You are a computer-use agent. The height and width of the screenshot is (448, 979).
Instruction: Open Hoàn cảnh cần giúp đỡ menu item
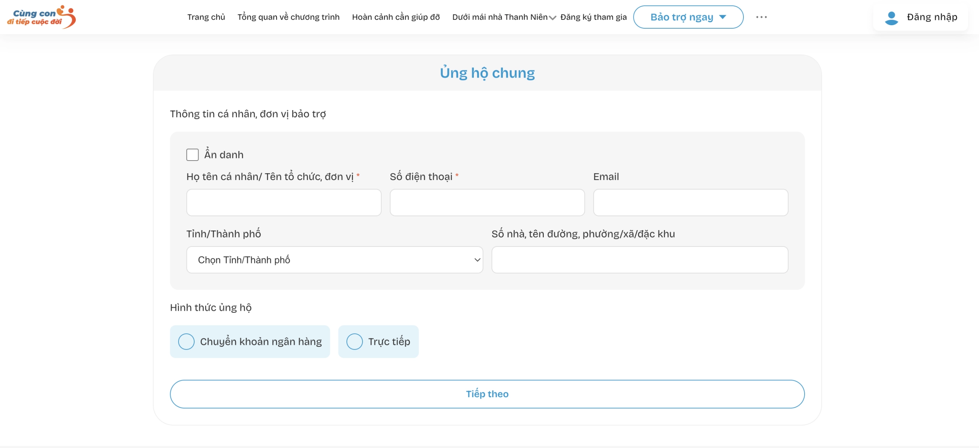(396, 17)
